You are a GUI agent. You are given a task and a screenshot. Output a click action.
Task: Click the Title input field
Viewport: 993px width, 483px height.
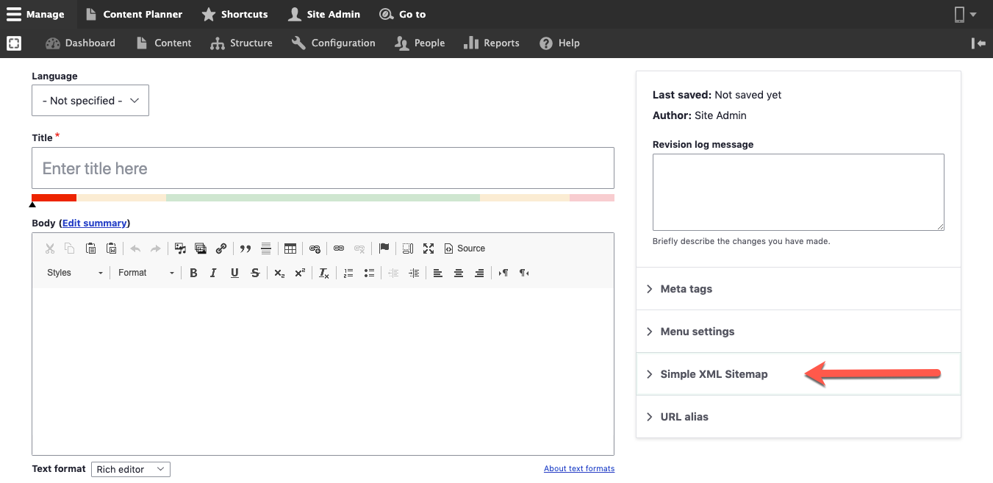tap(323, 168)
